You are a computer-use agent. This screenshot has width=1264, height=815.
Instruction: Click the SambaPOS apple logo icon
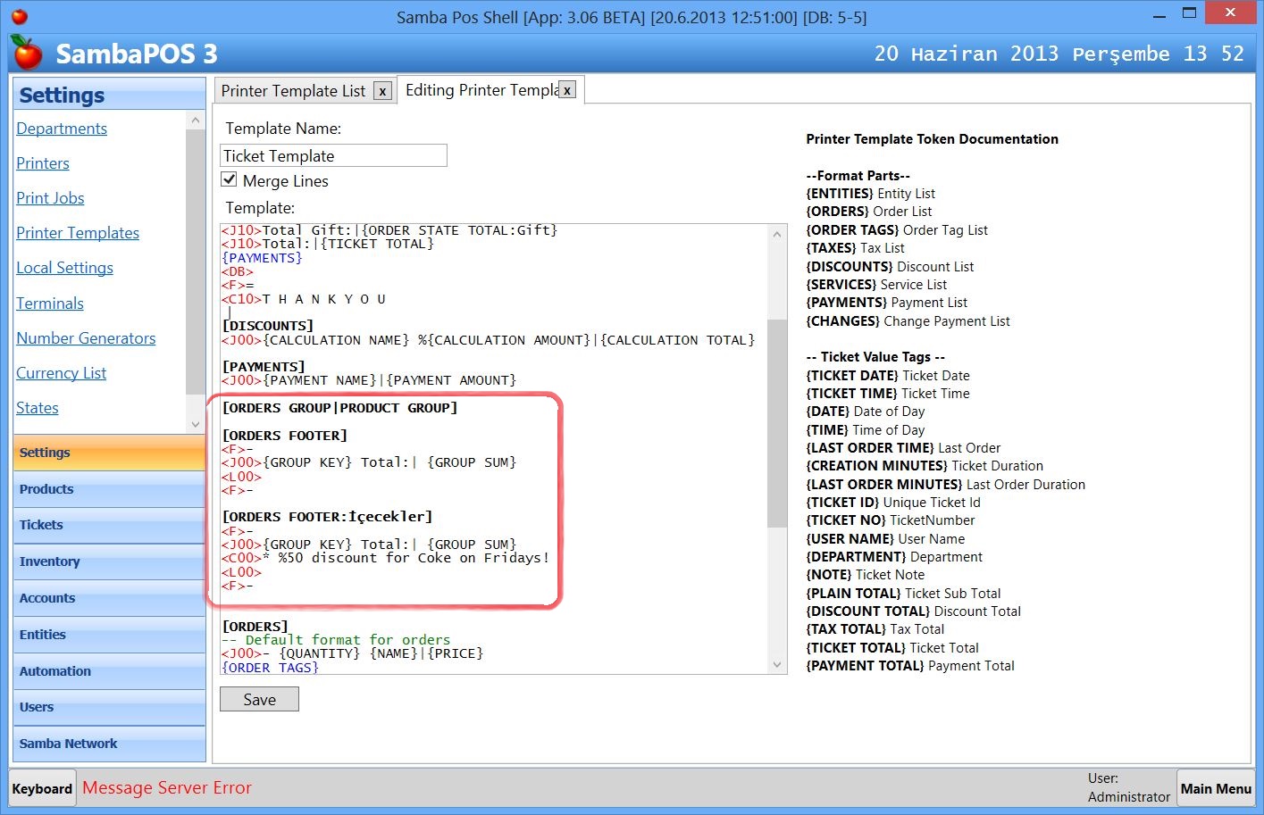(x=28, y=54)
